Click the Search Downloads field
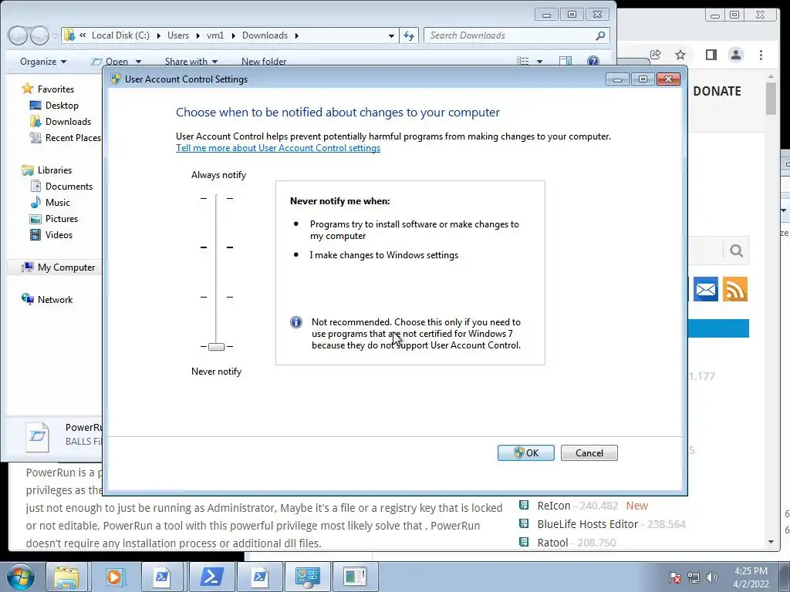 [510, 35]
